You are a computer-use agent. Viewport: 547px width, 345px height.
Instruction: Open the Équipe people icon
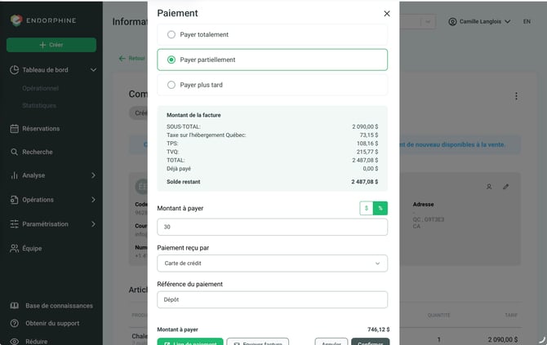[15, 249]
